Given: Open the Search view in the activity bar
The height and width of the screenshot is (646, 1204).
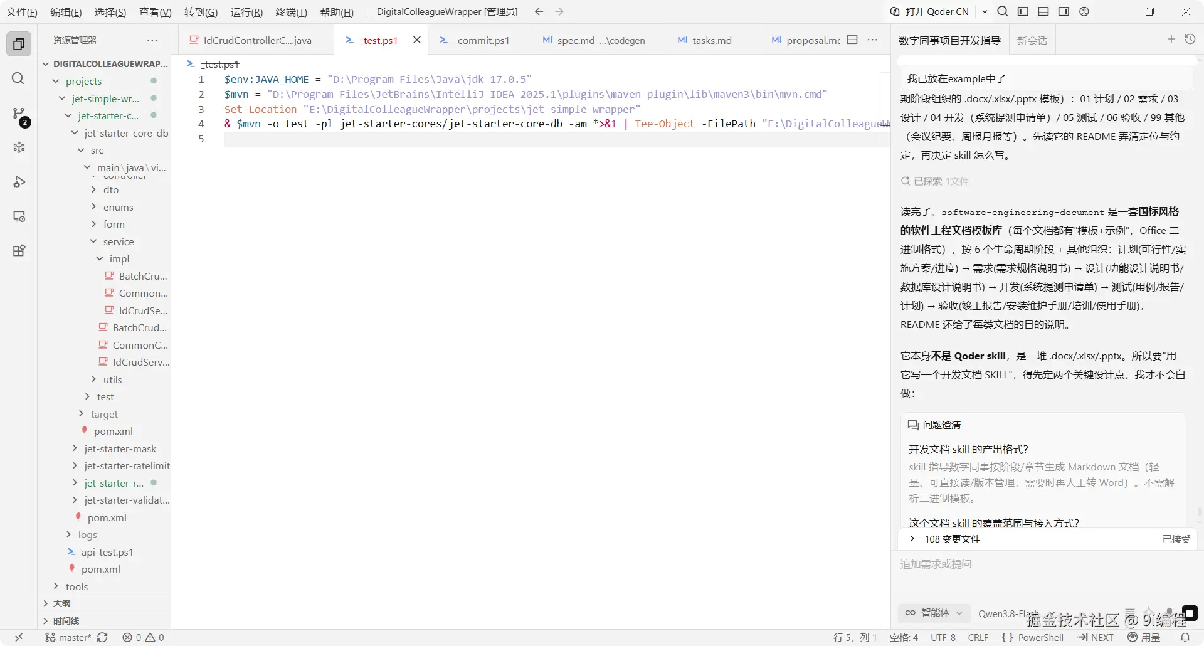Looking at the screenshot, I should click(x=19, y=78).
